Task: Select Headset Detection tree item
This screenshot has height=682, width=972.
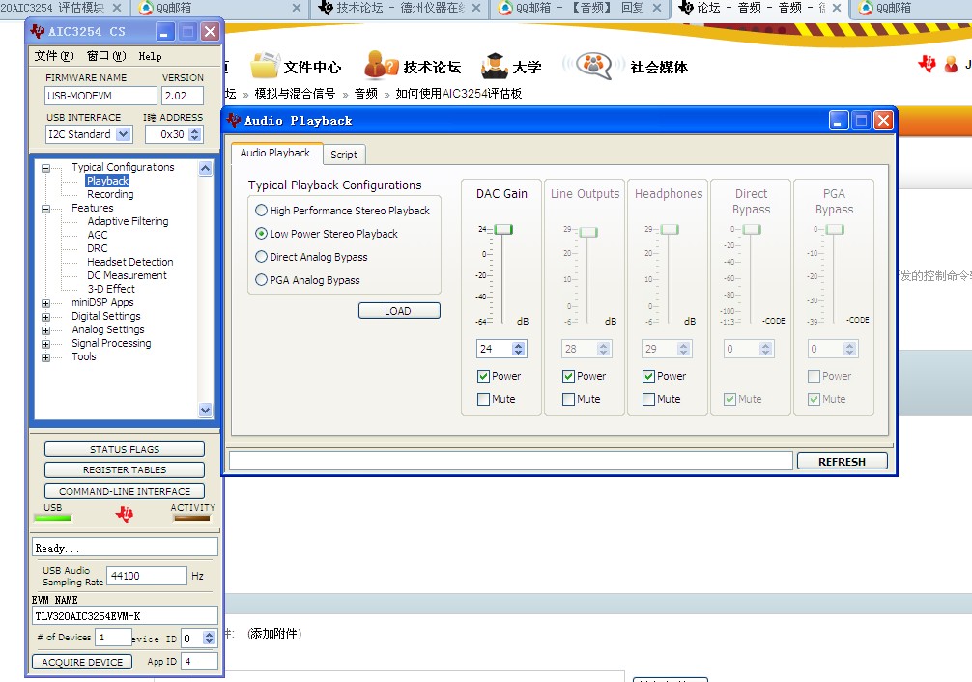Action: click(x=130, y=262)
